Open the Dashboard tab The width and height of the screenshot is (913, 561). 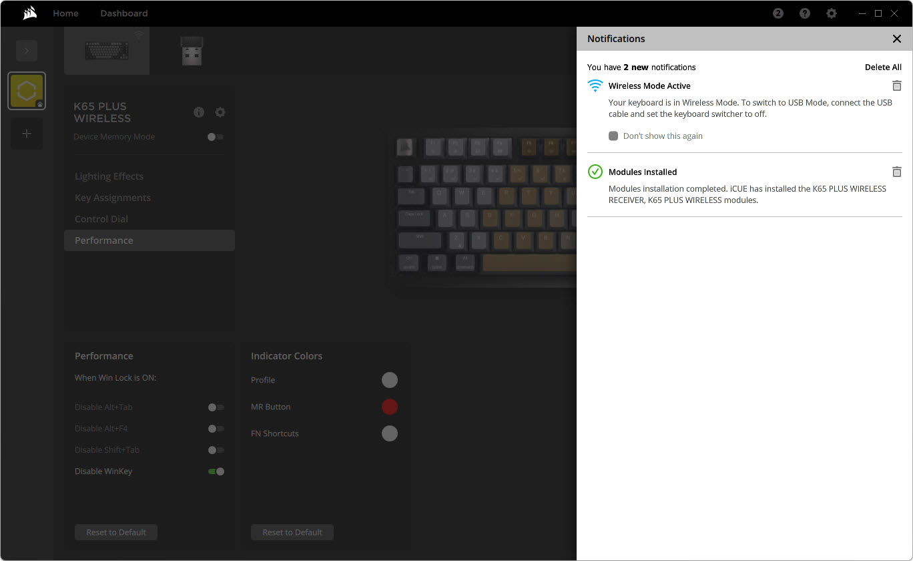(124, 13)
